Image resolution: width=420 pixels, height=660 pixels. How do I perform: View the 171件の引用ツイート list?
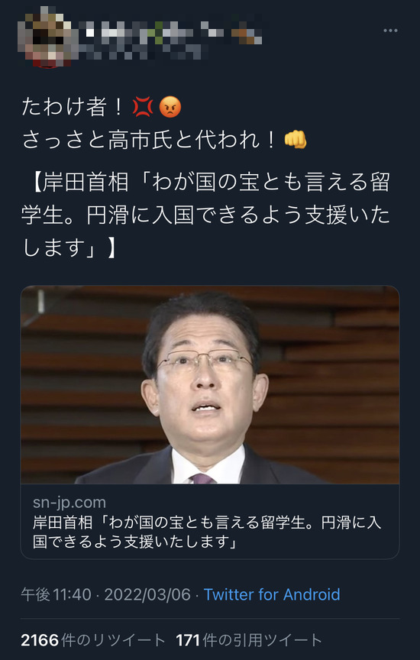pyautogui.click(x=249, y=640)
